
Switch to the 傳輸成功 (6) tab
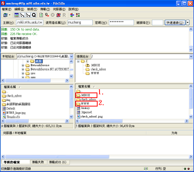58,162
